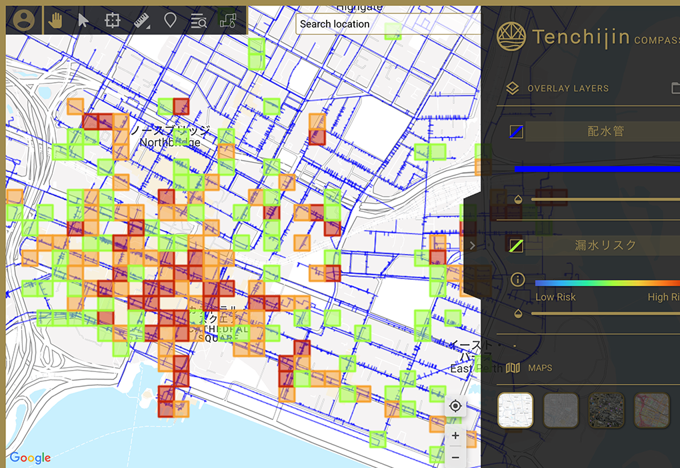680x468 pixels.
Task: Select the hand pan tool
Action: coord(54,21)
